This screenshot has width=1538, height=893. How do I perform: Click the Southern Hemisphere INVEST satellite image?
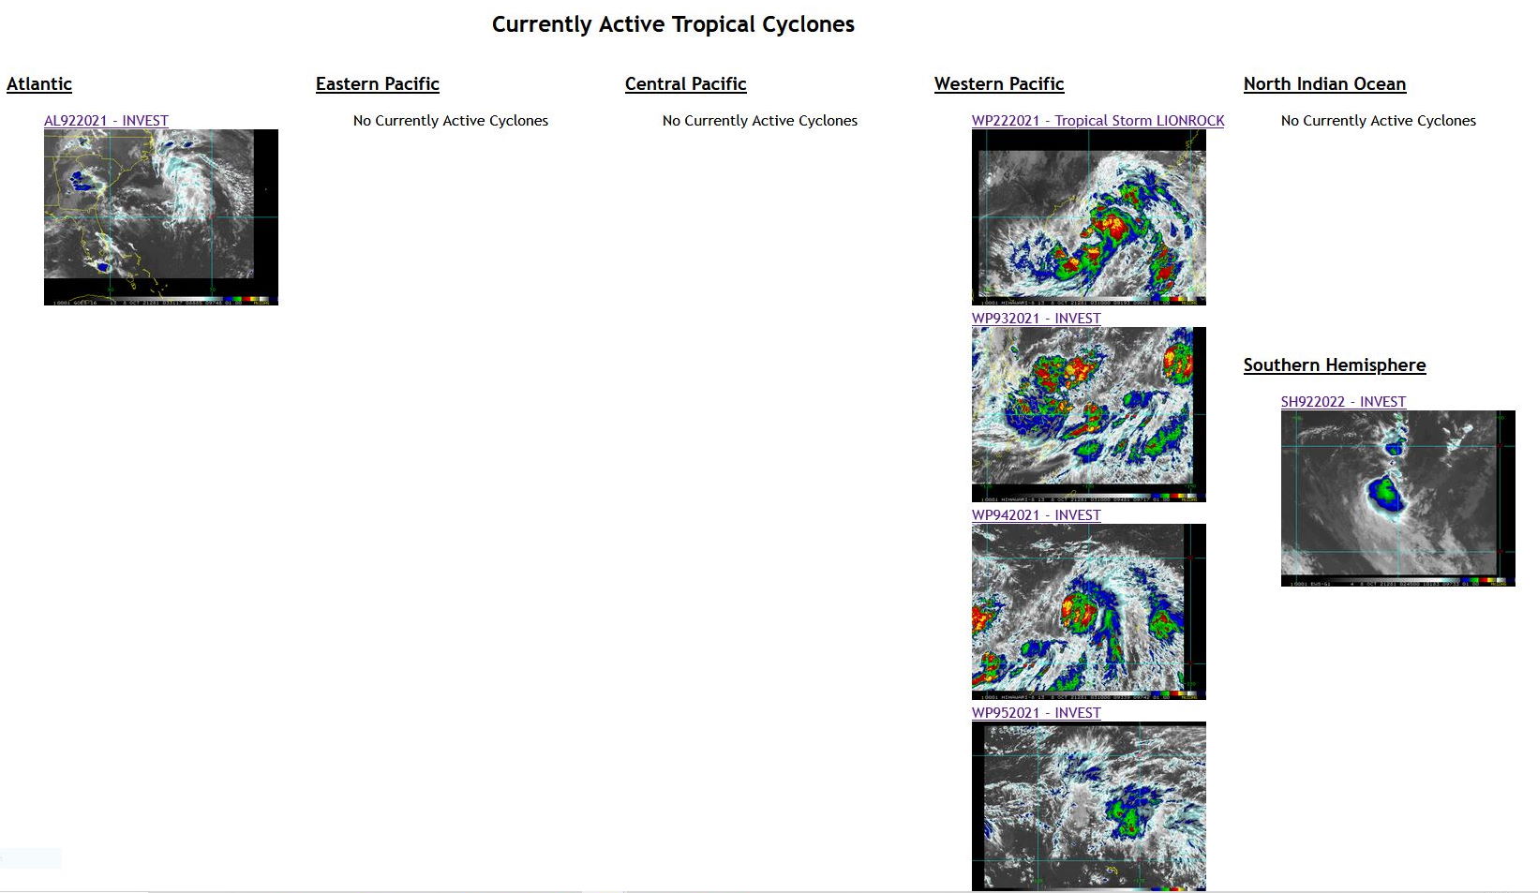tap(1397, 498)
